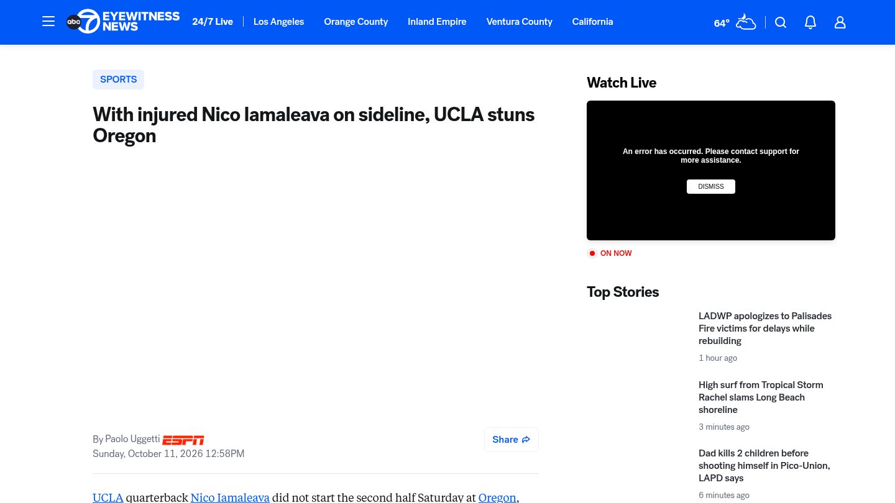
Task: Click author name Paolo Uggetti
Action: coord(132,439)
